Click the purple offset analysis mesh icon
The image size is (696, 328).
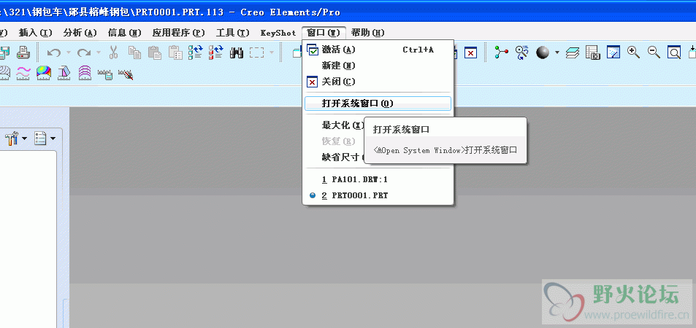tap(84, 73)
